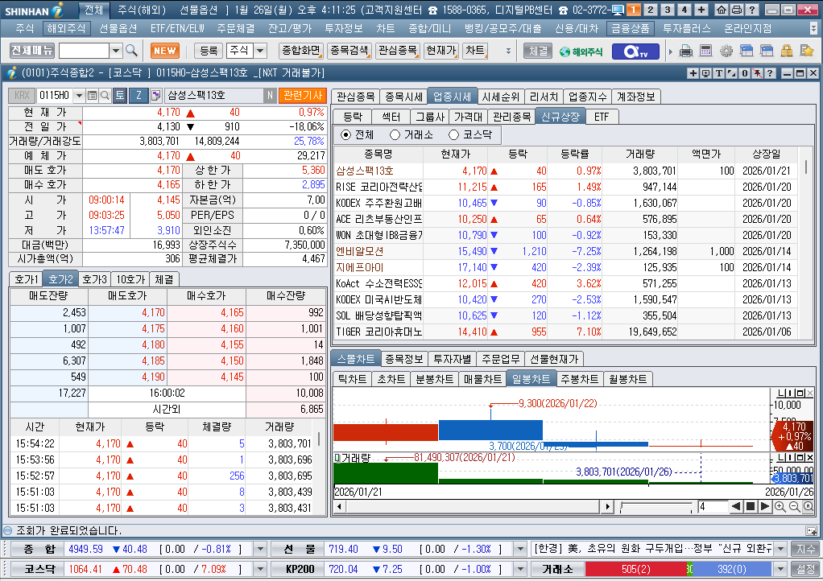Switch to the 10호가 tab

(x=130, y=279)
